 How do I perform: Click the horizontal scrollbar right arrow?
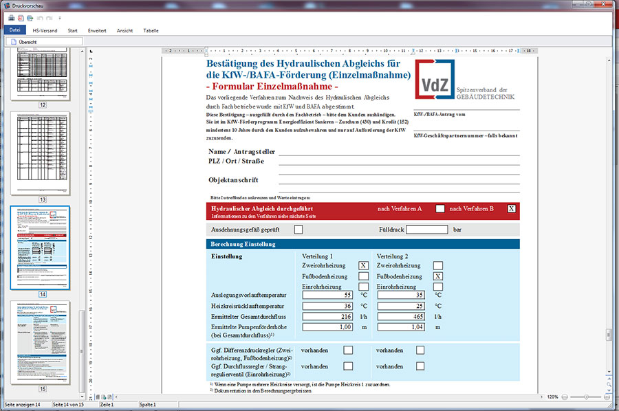[542, 397]
